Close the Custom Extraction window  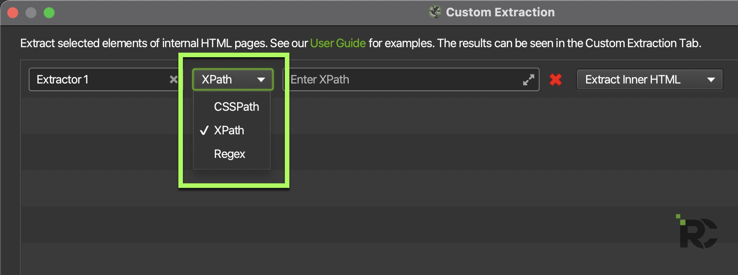coord(13,13)
